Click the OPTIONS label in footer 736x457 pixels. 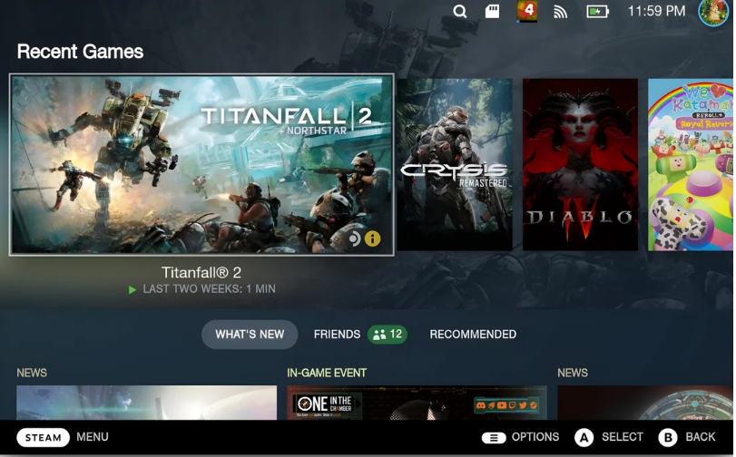coord(535,437)
